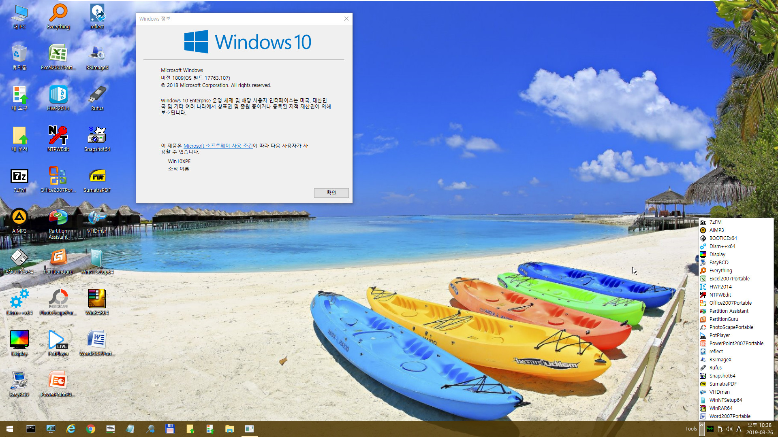Select 7zFM in the Tools menu

736,222
